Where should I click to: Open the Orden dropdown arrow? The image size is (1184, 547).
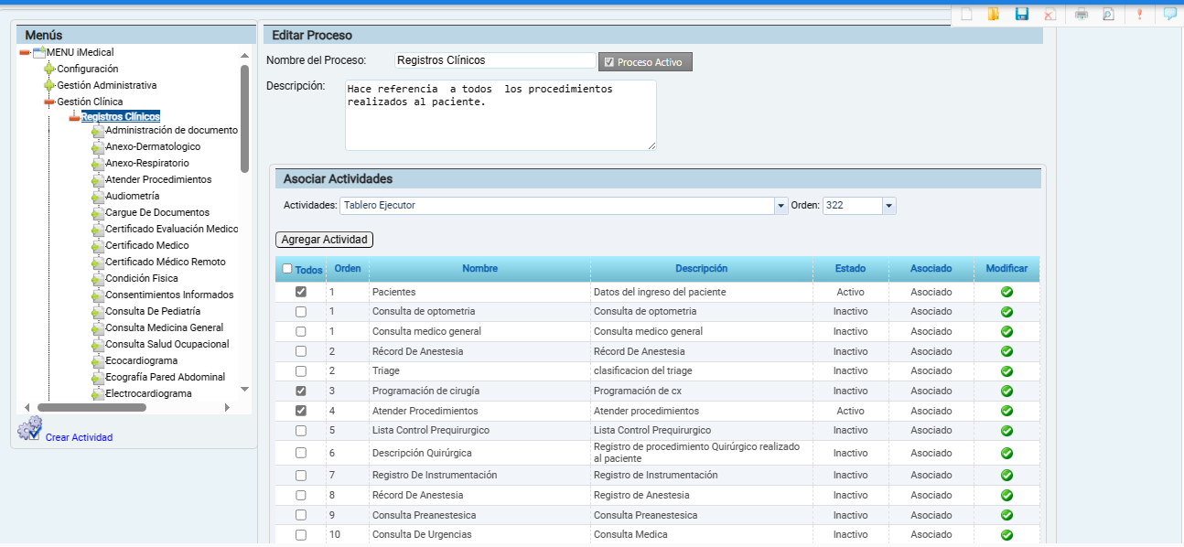(888, 206)
